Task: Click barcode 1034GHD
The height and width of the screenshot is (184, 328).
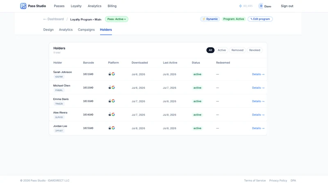Action: 88,115
